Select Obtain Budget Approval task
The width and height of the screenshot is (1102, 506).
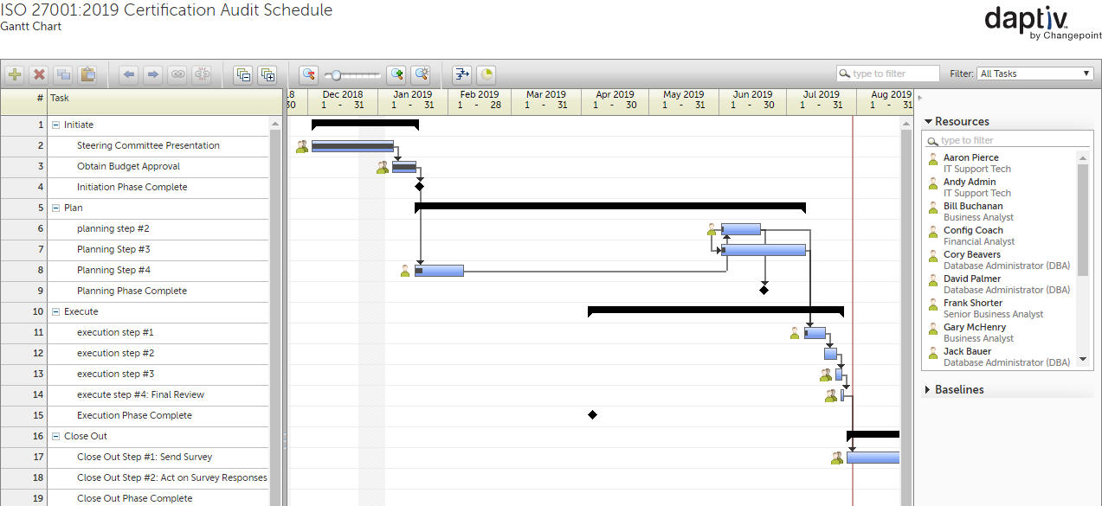pos(128,166)
